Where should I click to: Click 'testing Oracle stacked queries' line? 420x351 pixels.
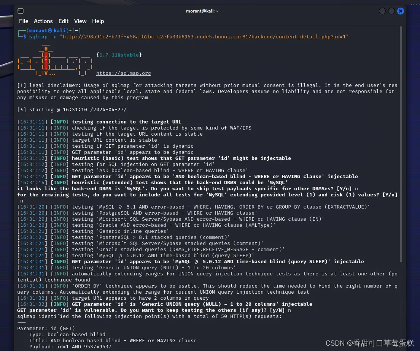click(x=151, y=249)
